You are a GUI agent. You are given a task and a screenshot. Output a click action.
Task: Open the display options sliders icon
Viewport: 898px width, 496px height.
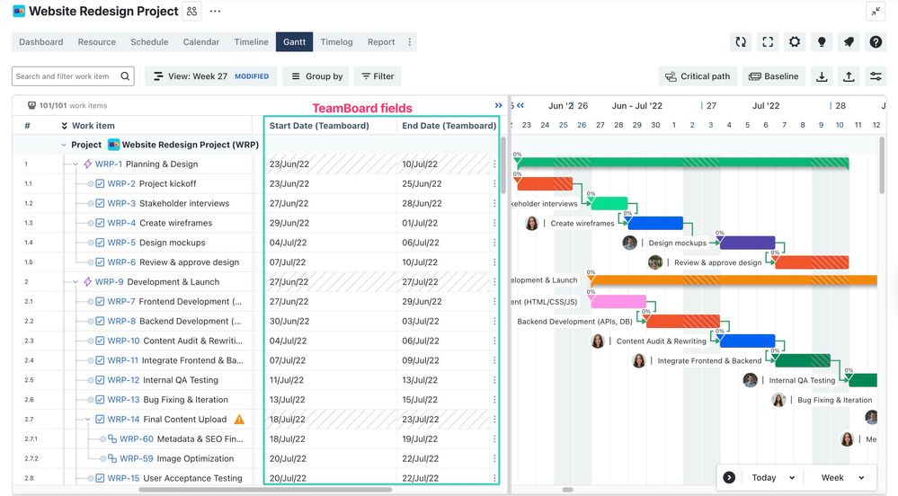(x=876, y=76)
